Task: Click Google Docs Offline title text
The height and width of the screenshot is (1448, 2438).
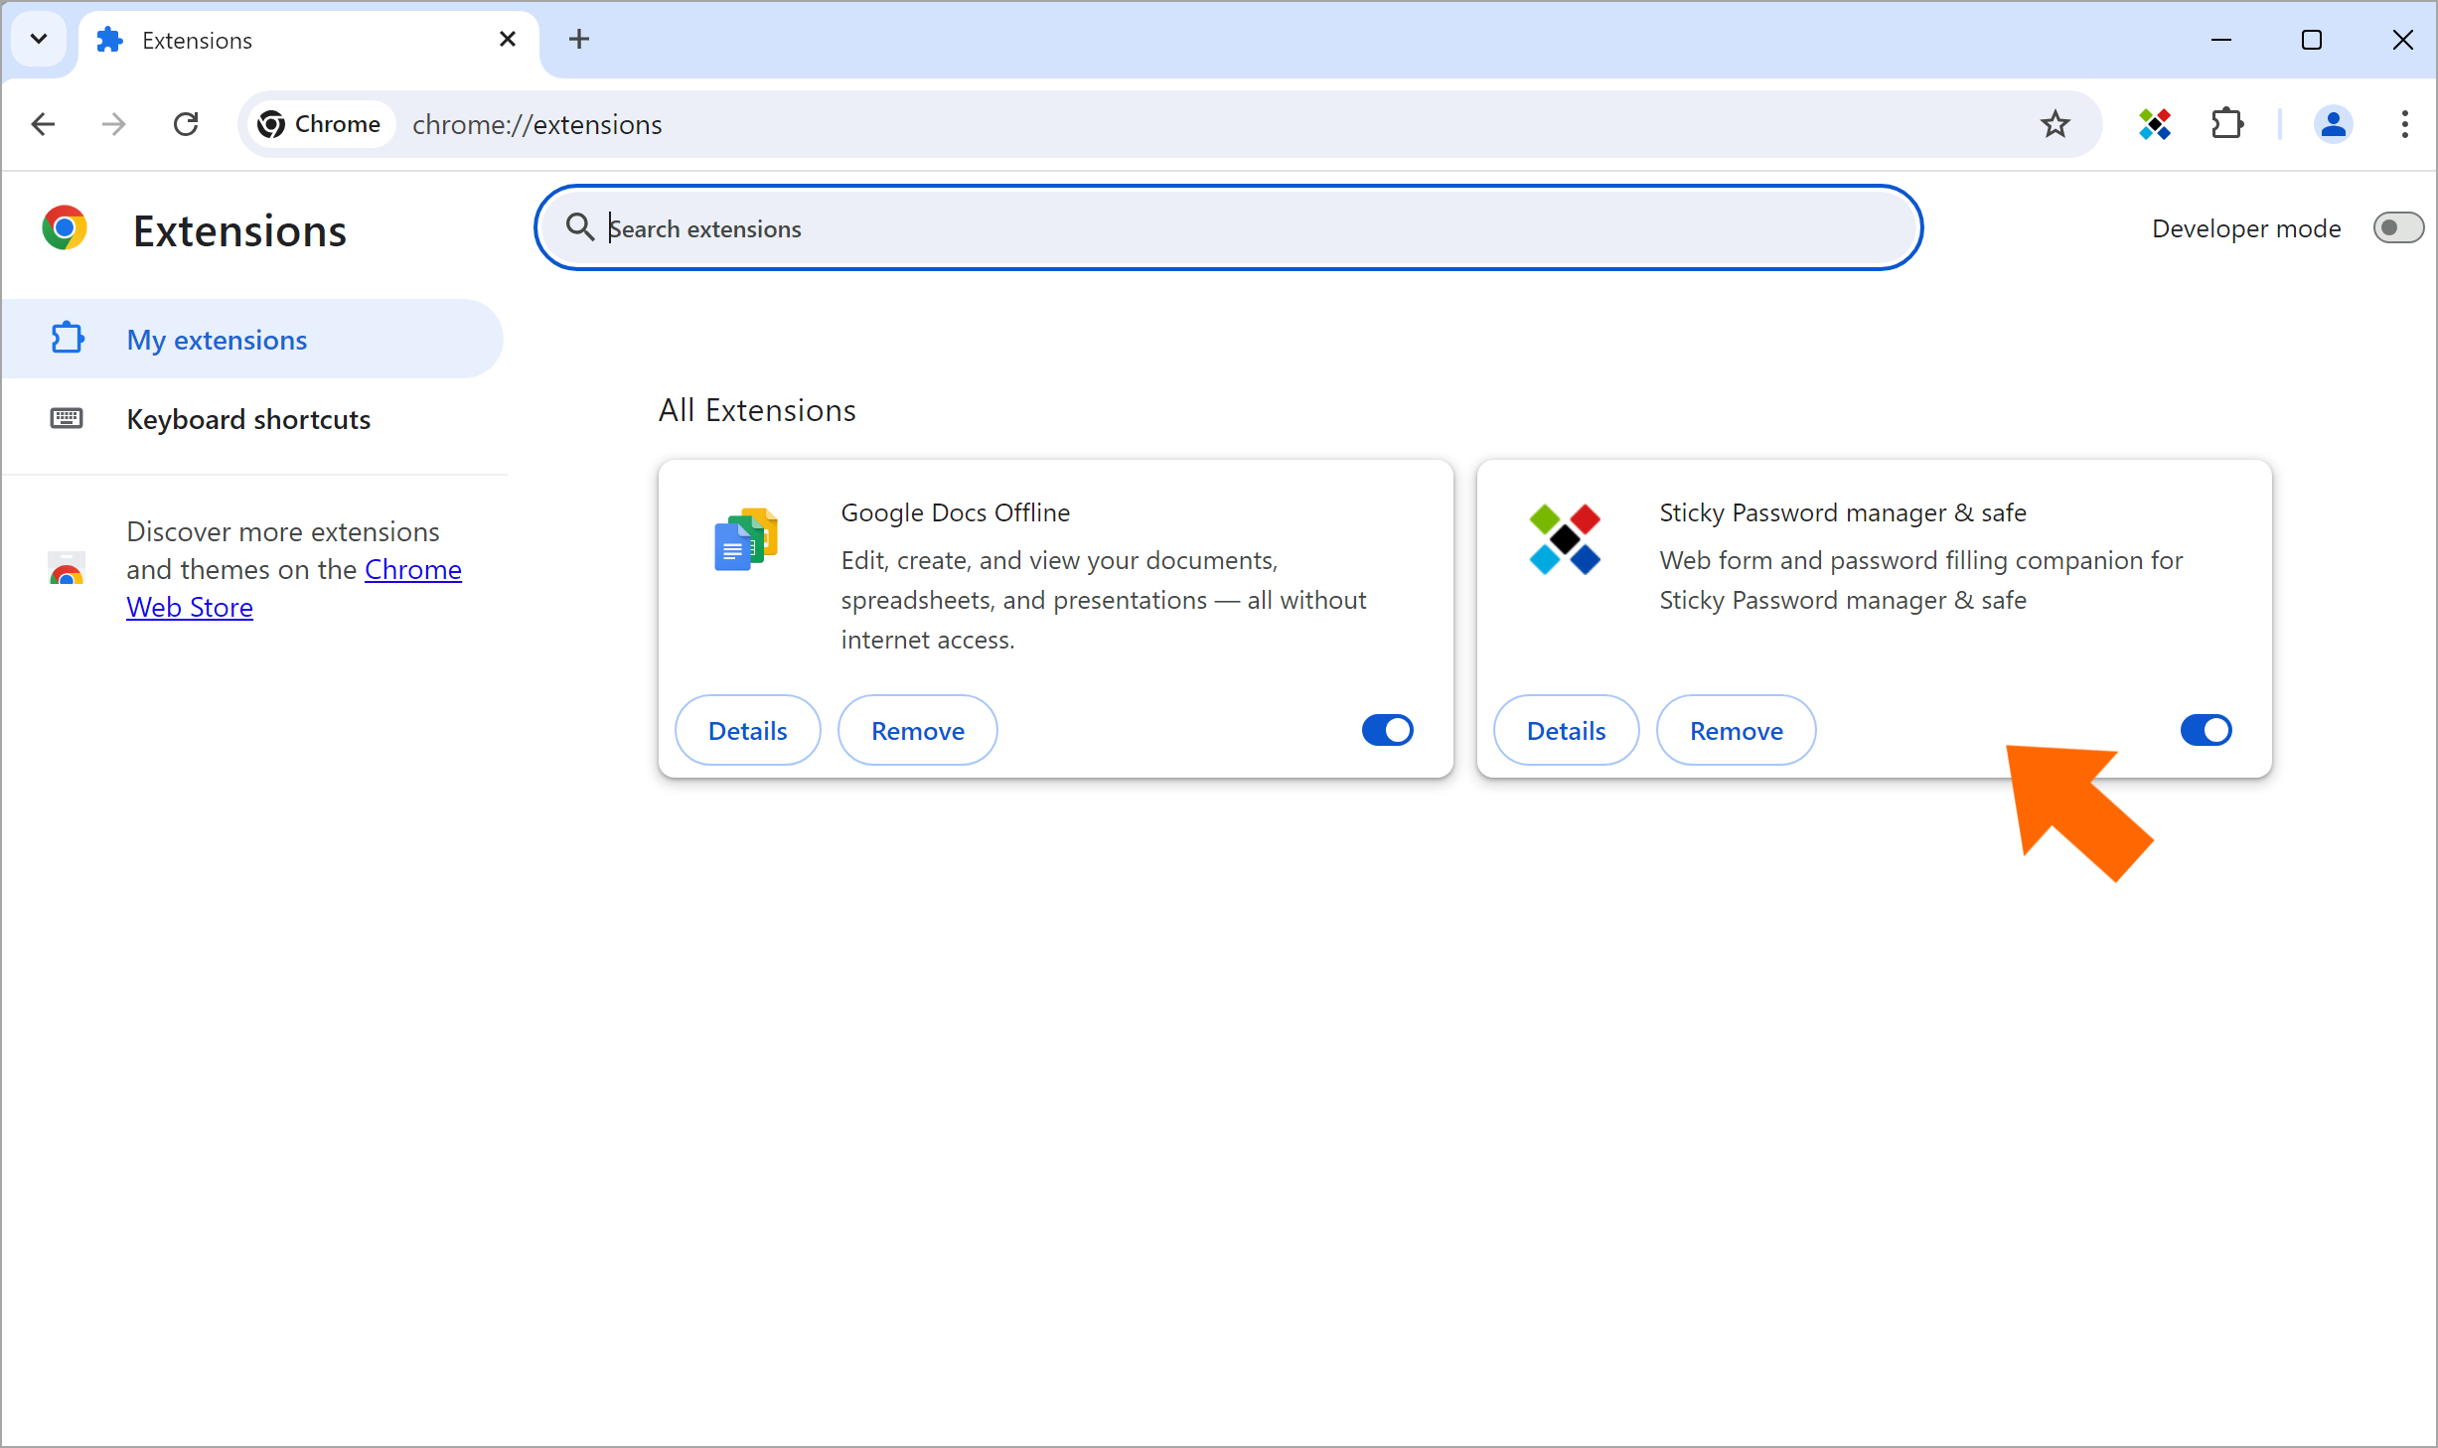Action: tap(956, 512)
